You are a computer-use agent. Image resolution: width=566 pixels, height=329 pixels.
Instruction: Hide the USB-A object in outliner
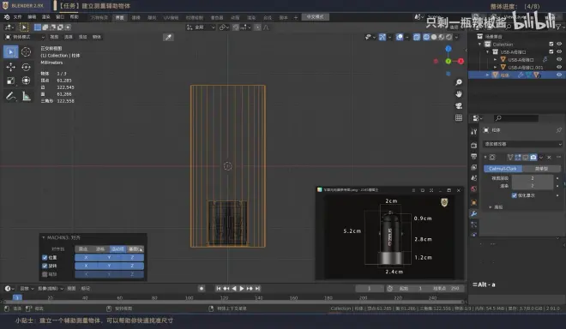559,59
